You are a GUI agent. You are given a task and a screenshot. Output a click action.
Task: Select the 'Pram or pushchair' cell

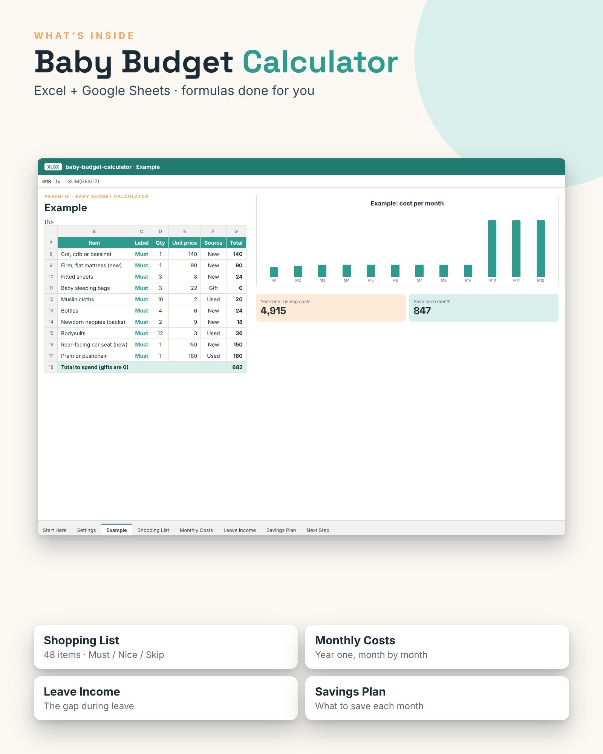pos(94,356)
